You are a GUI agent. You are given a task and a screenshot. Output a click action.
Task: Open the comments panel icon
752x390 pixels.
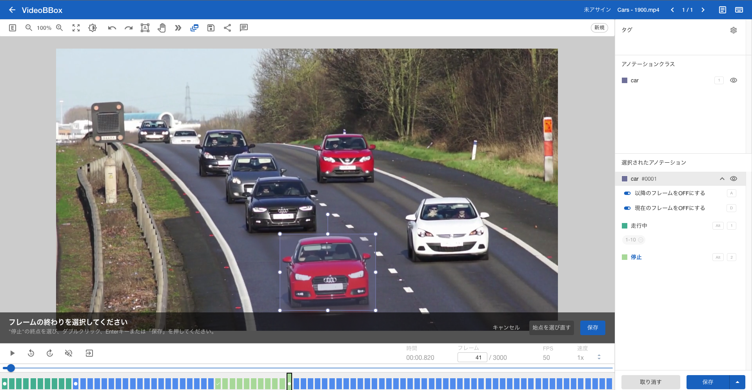click(244, 28)
